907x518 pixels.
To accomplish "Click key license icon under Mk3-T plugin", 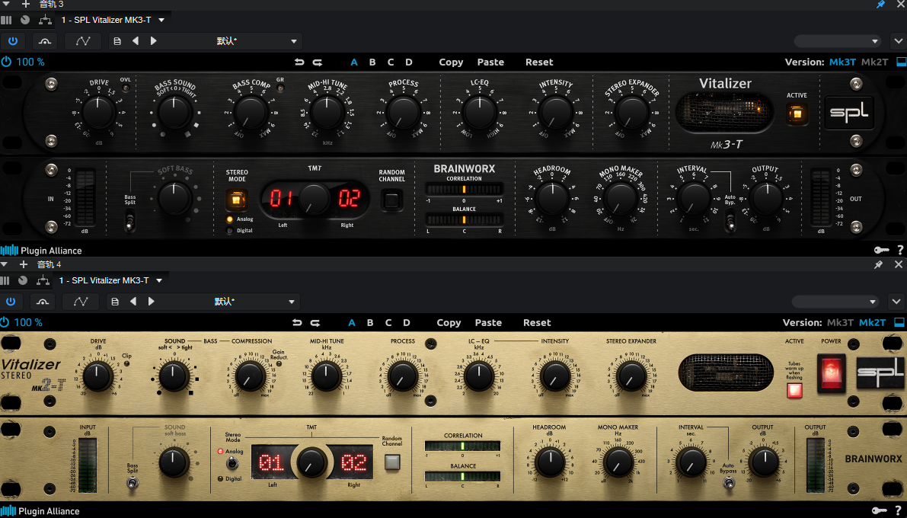I will point(881,250).
